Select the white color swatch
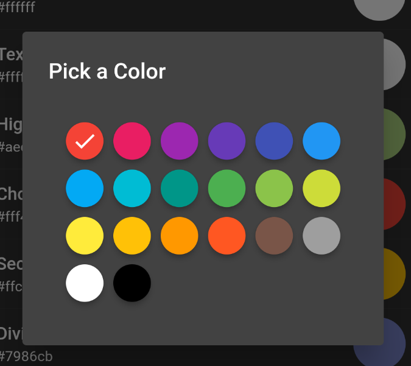This screenshot has width=411, height=366. pyautogui.click(x=85, y=283)
